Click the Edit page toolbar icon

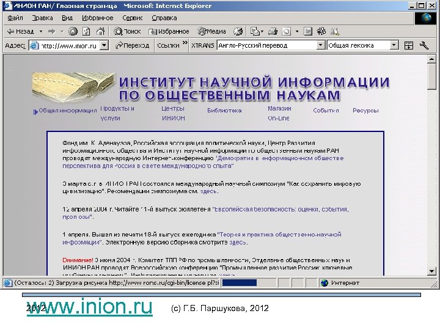287,31
